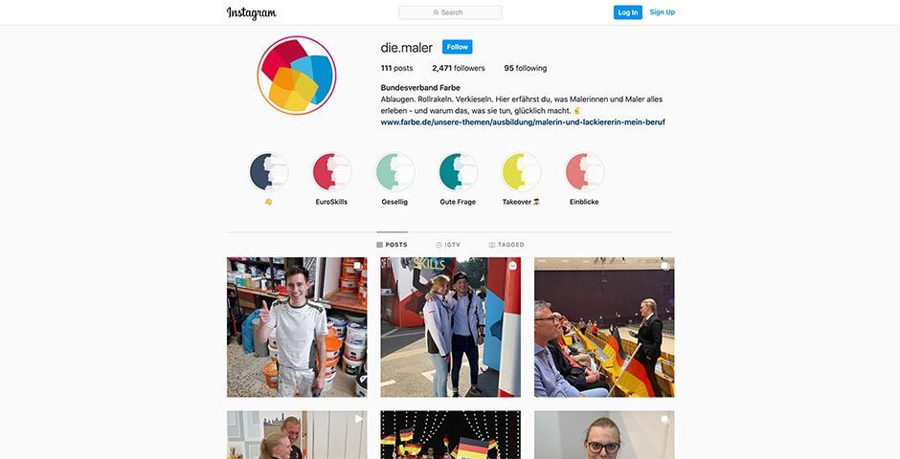Open the waving hand story highlight
900x459 pixels.
pos(269,171)
